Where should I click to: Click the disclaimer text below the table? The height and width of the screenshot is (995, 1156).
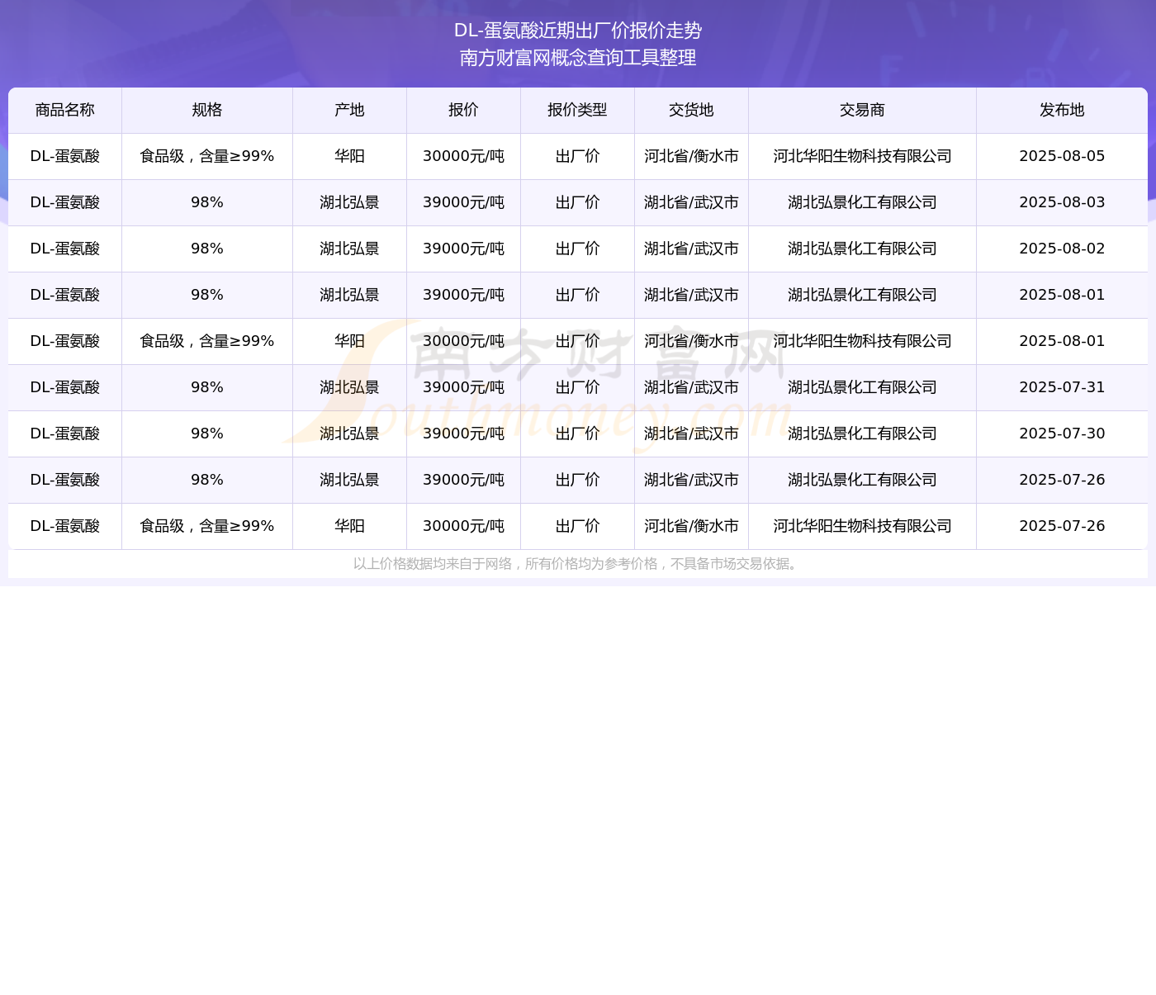[x=577, y=564]
